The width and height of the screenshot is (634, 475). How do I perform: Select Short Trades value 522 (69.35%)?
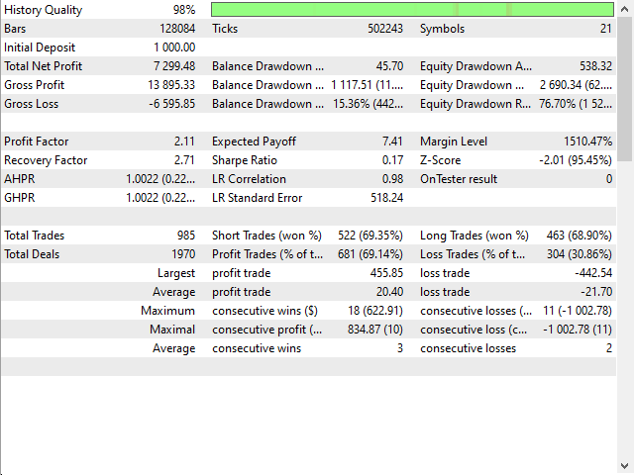tap(370, 236)
